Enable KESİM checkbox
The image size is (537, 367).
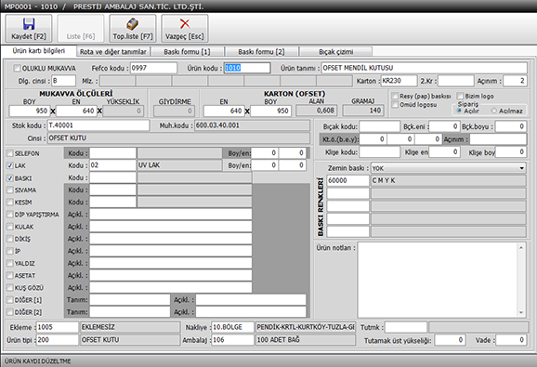click(10, 203)
